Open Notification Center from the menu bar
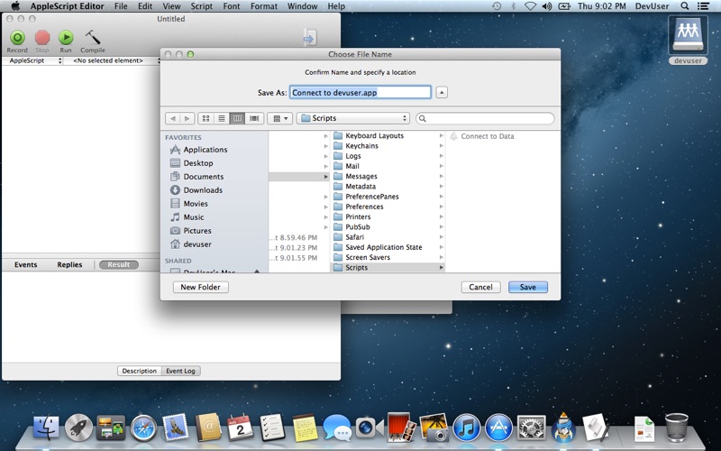This screenshot has height=451, width=721. pyautogui.click(x=703, y=6)
